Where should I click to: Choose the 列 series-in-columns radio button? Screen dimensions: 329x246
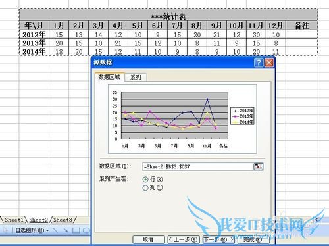click(x=145, y=188)
